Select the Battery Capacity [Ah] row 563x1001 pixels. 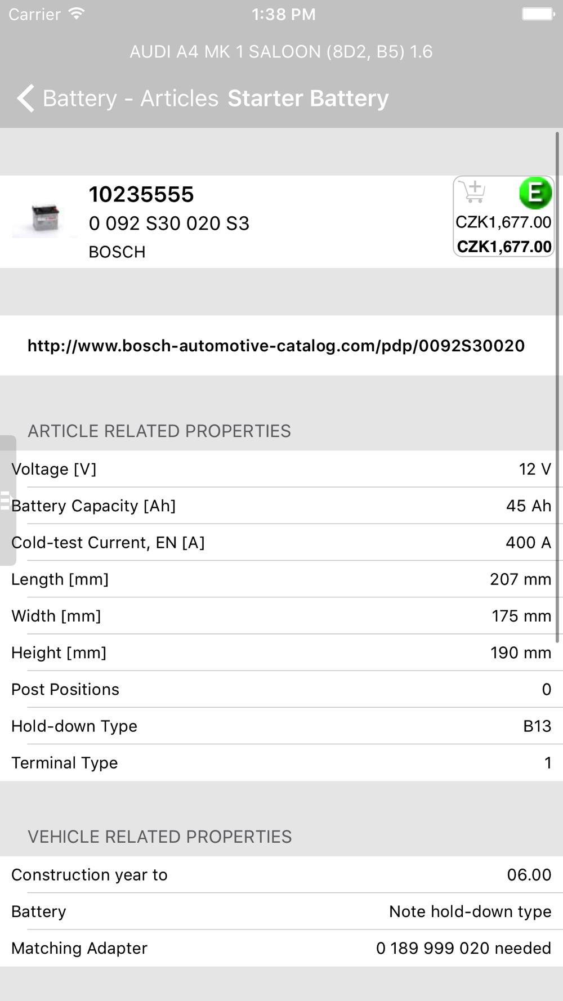(281, 506)
